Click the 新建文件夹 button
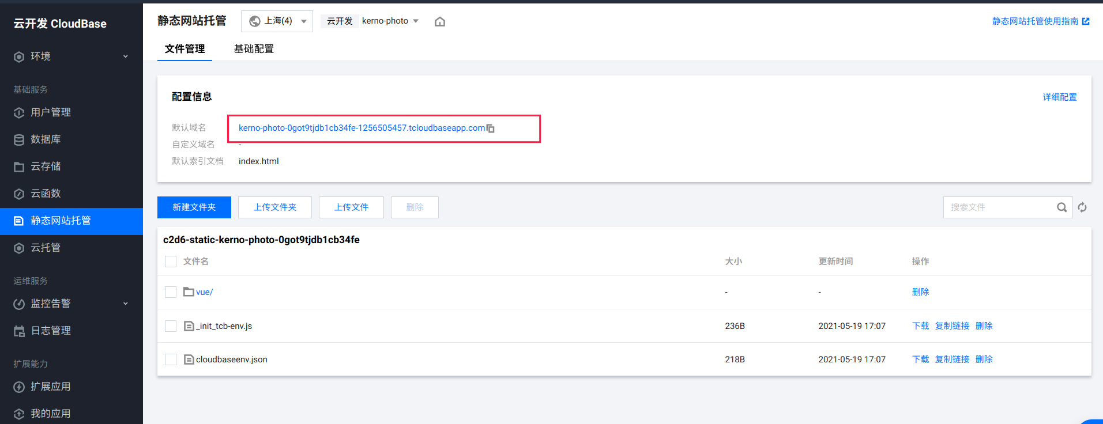Screen dimensions: 1103x424 pyautogui.click(x=194, y=207)
